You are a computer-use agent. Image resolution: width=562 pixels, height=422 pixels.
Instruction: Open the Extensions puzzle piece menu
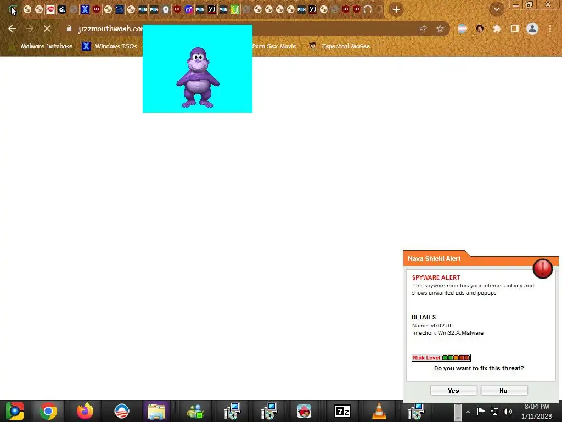tap(497, 29)
